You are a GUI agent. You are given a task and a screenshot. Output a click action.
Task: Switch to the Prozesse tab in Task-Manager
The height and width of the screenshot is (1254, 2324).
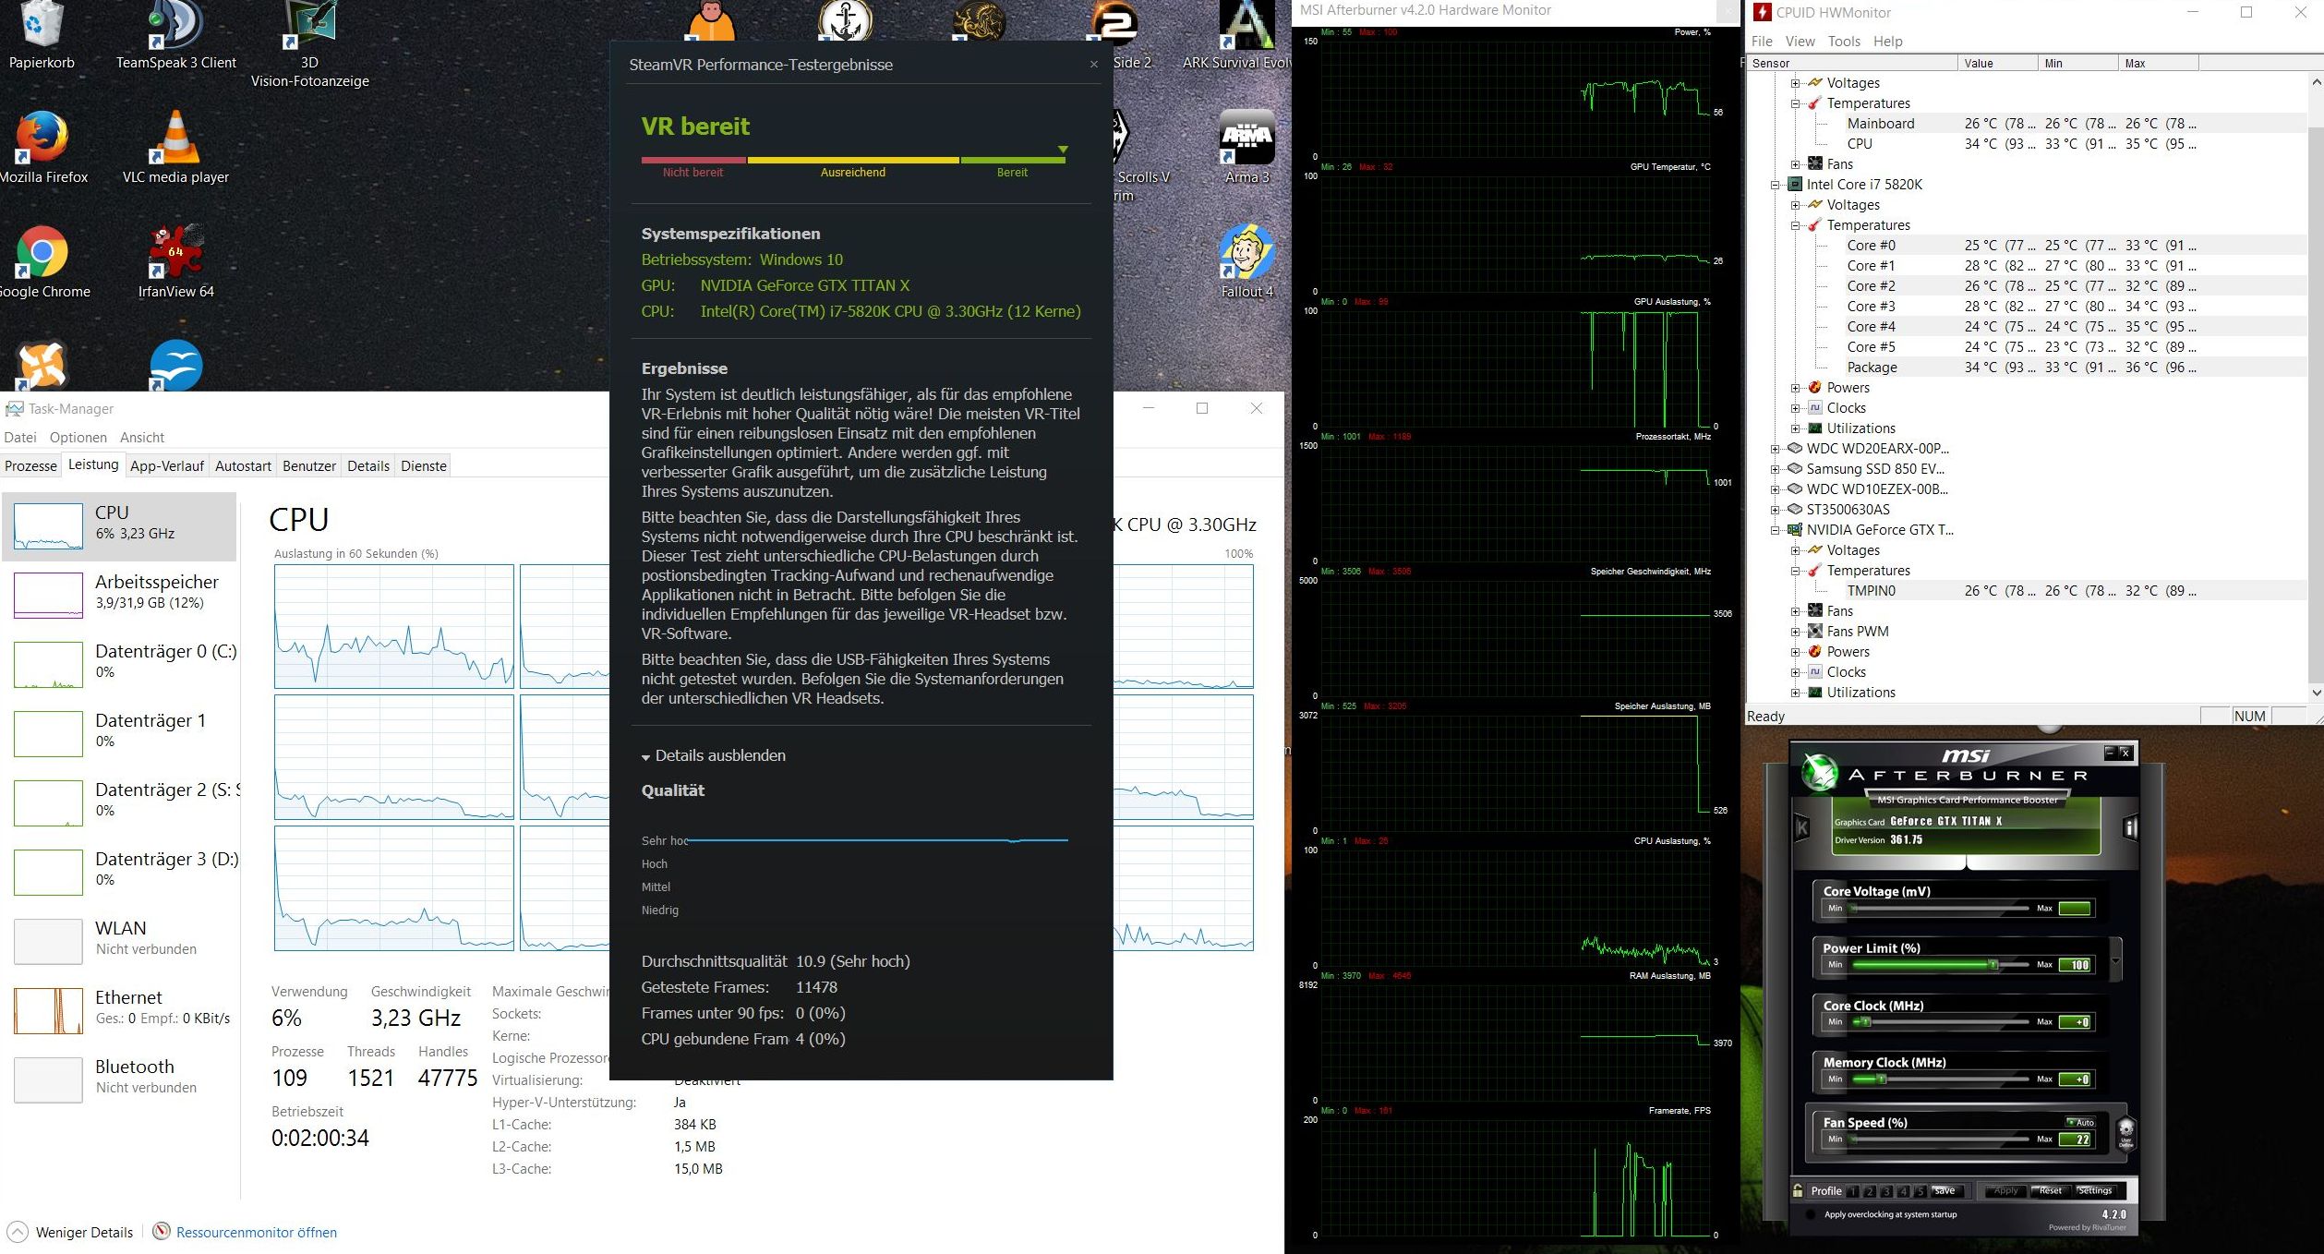click(x=30, y=465)
